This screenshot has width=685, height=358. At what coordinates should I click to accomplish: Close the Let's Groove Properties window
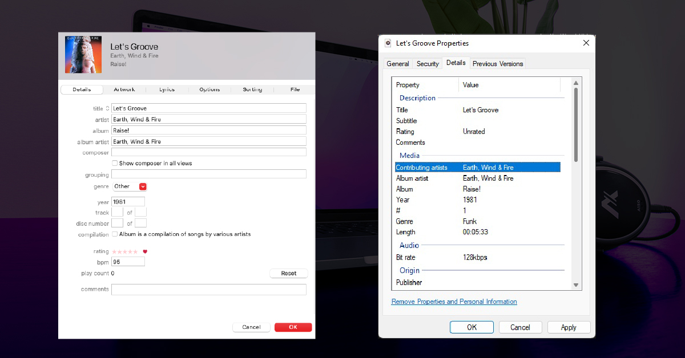point(586,43)
